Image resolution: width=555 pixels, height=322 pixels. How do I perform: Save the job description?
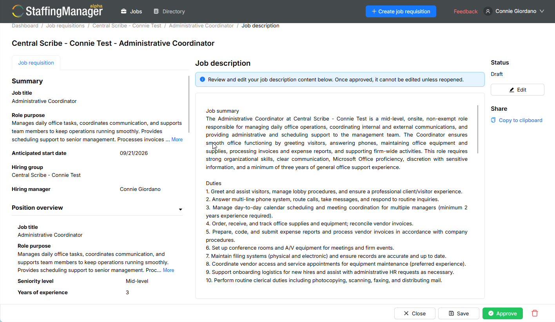point(459,313)
